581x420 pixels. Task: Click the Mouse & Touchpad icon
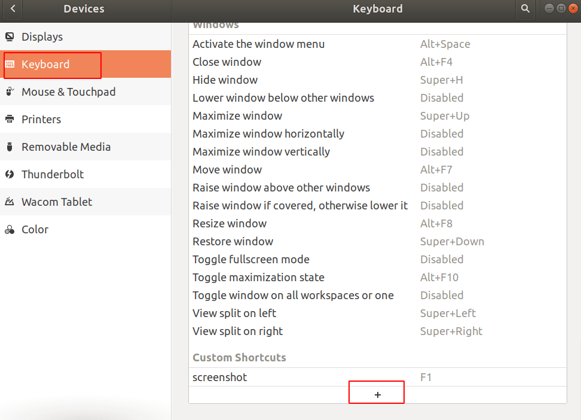[10, 92]
